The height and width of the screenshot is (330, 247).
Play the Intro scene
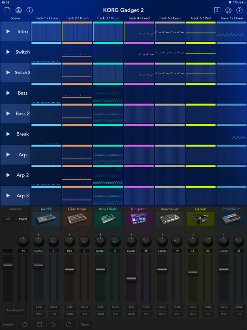coord(8,32)
